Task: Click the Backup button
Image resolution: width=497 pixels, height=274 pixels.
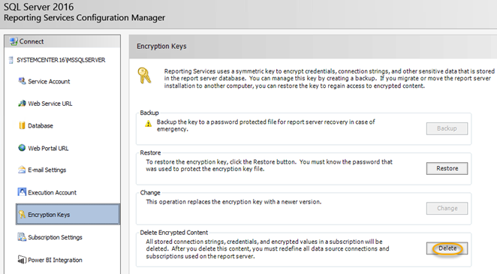Action: pyautogui.click(x=447, y=128)
